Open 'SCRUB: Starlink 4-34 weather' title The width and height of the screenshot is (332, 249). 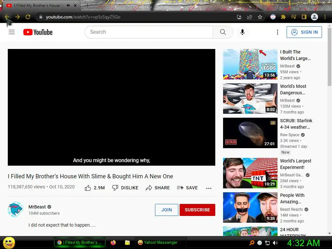[x=296, y=124]
